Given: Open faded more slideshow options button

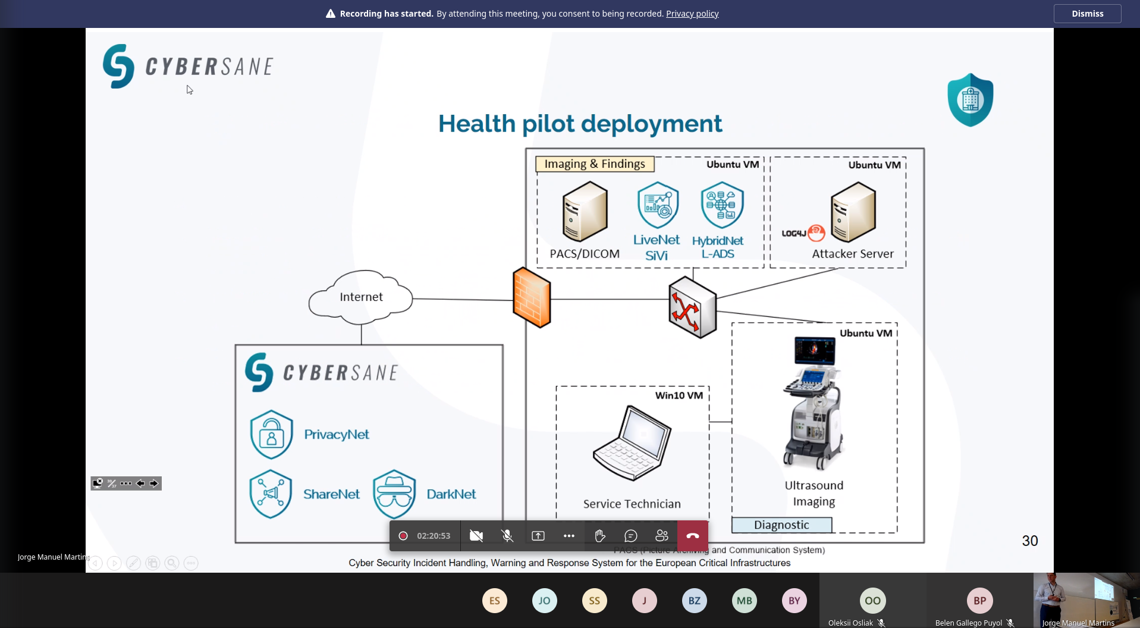Looking at the screenshot, I should (191, 563).
